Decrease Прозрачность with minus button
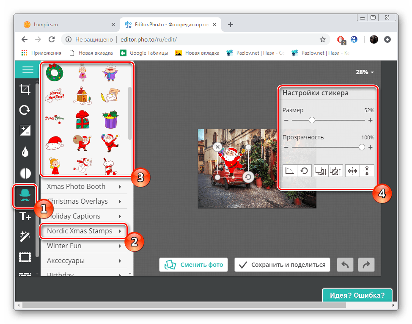412x324 pixels. pos(286,147)
